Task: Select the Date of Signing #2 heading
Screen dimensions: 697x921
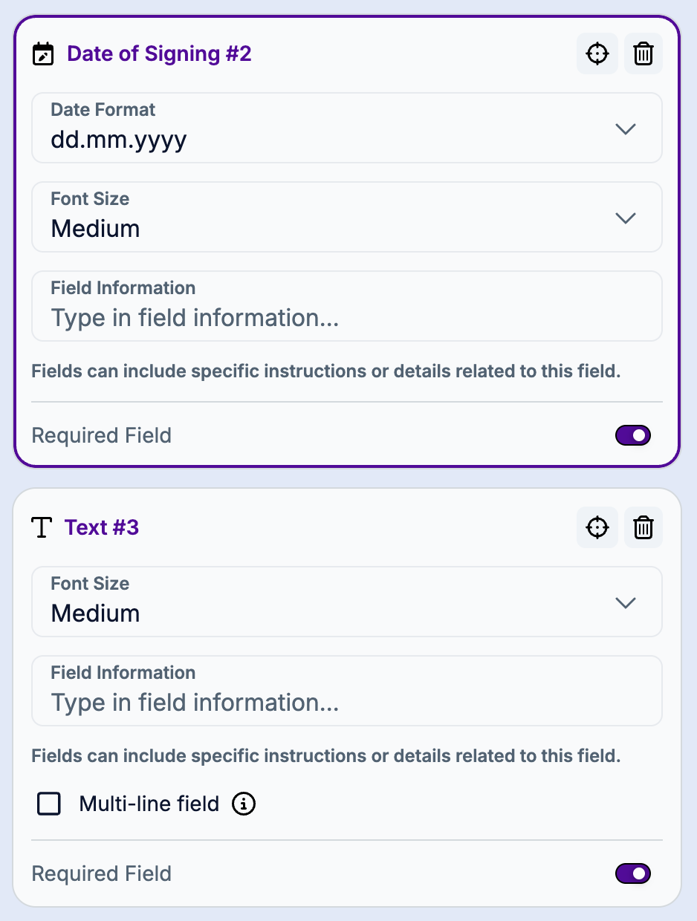Action: coord(159,54)
